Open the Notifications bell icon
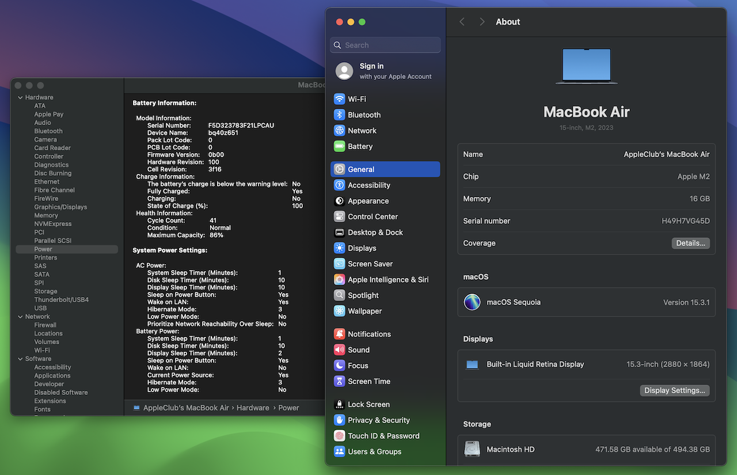Viewport: 737px width, 475px height. [x=340, y=334]
